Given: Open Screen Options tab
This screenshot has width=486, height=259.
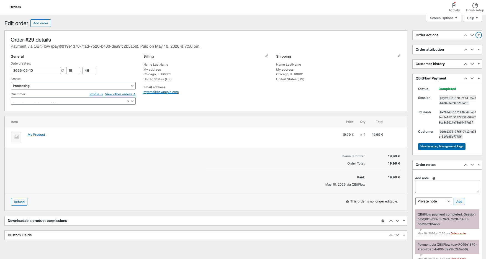Looking at the screenshot, I should (x=443, y=18).
